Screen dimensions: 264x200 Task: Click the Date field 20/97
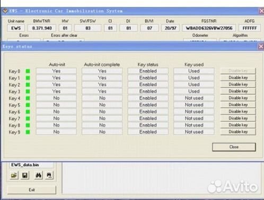click(x=170, y=28)
